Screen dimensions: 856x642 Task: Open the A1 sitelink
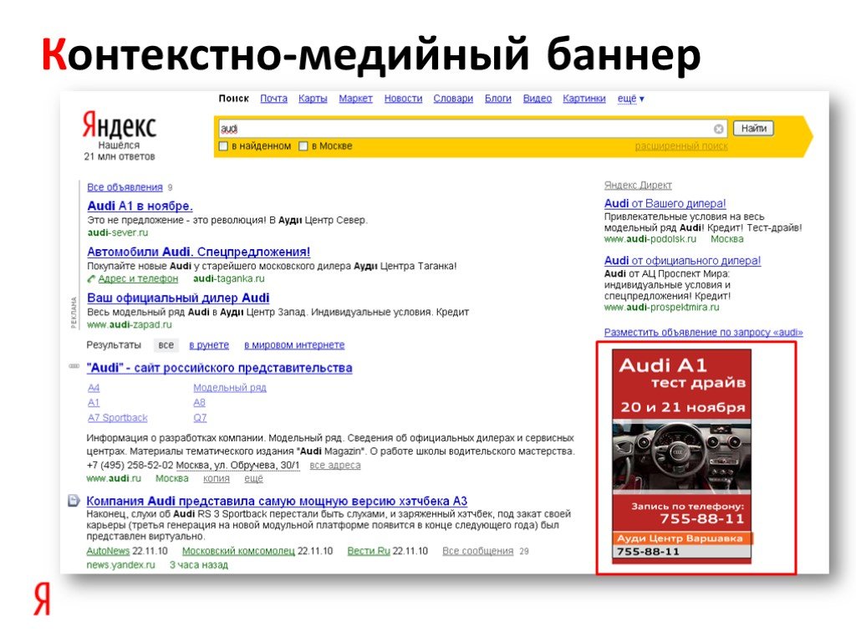coord(94,402)
